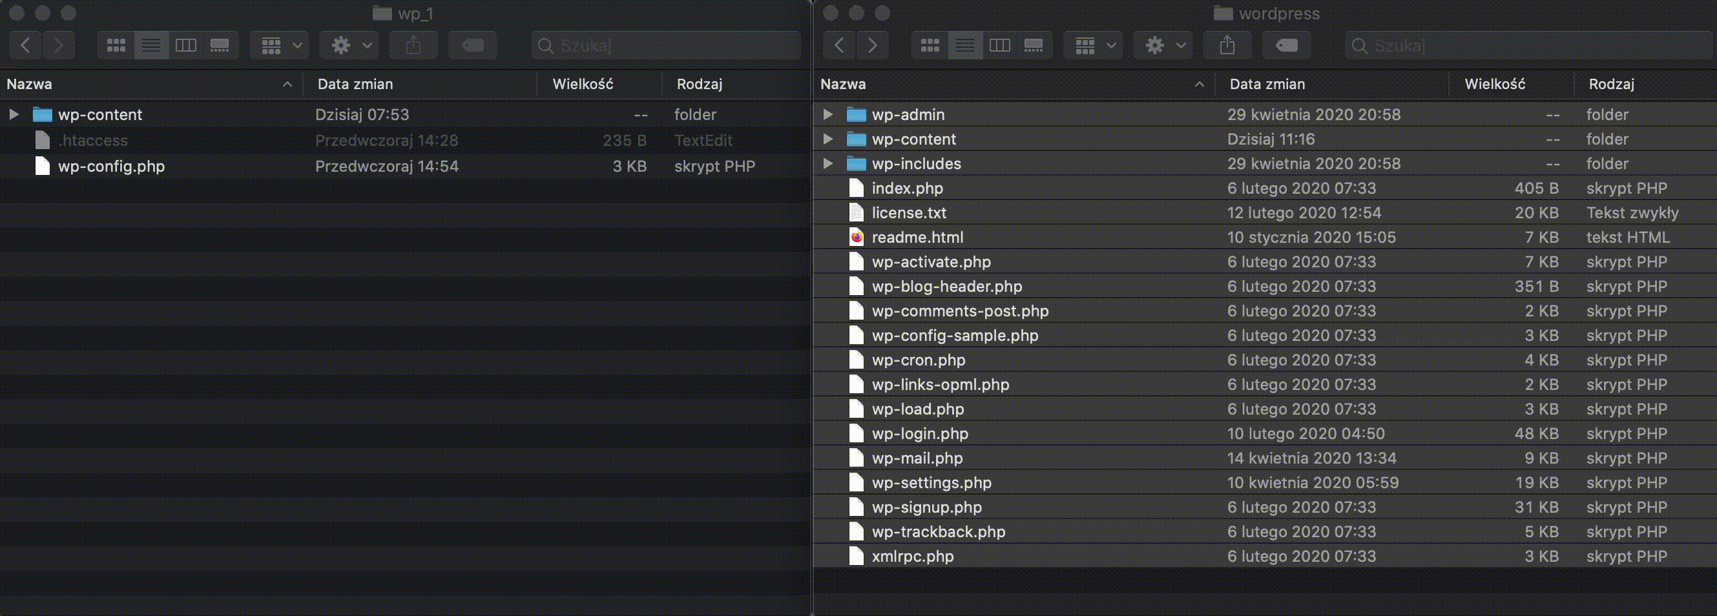The image size is (1717, 616).
Task: Click wp-admin folder icon
Action: coord(856,114)
